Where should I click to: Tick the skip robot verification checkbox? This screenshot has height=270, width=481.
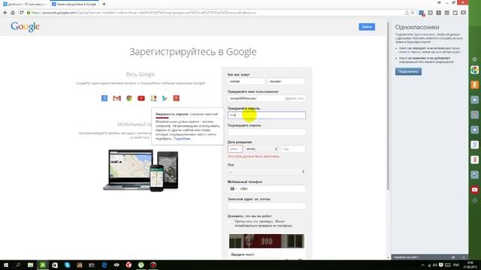(x=231, y=221)
